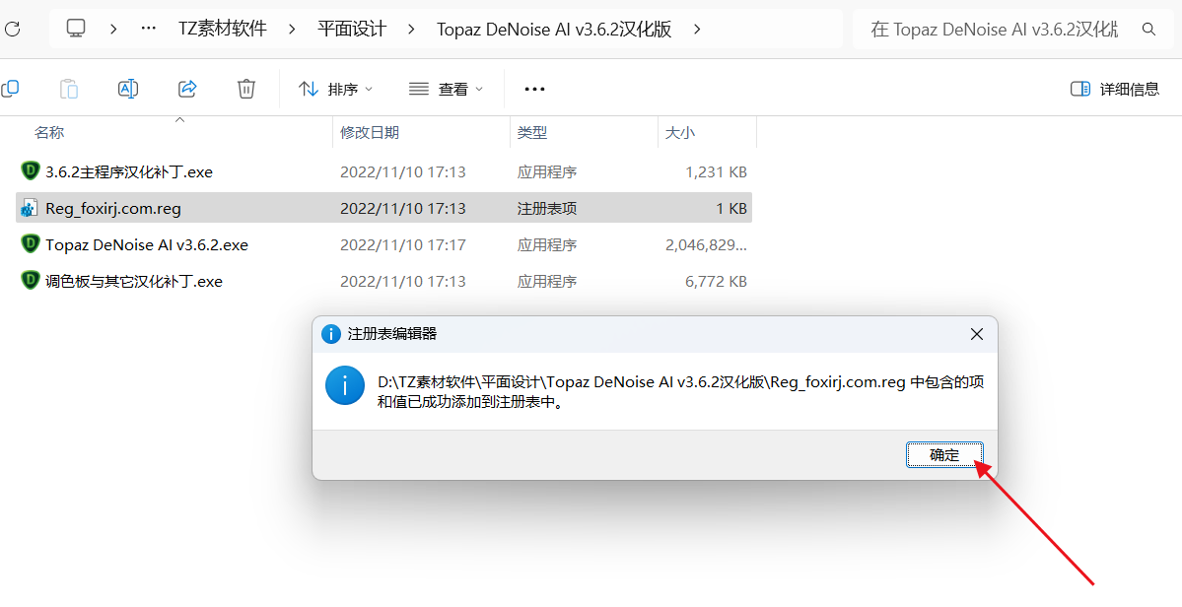Go to 平面设计 in the breadcrumb

click(x=352, y=30)
